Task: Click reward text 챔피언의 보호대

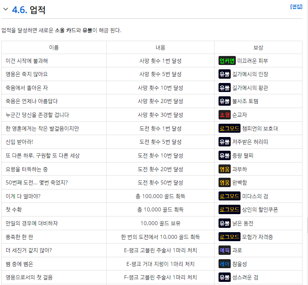Action: point(260,128)
